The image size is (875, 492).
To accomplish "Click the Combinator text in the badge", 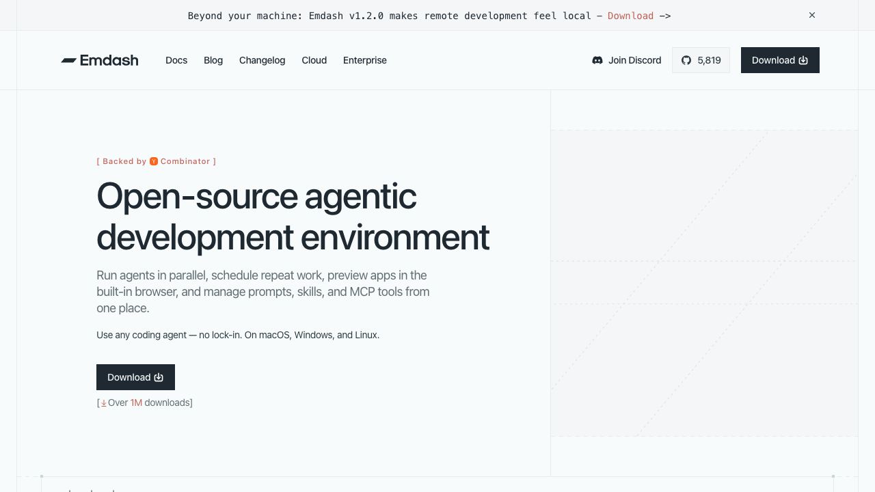I will [x=185, y=161].
